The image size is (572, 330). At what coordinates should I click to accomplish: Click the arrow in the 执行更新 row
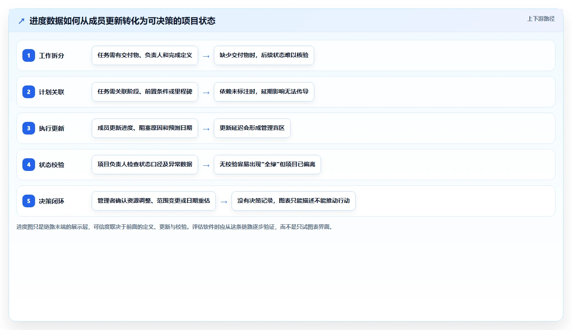(x=206, y=129)
